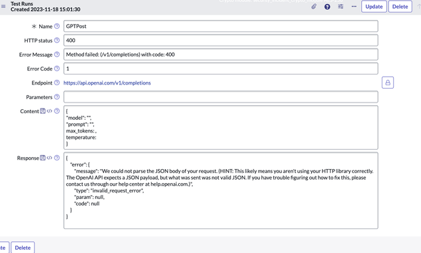Open the more options ellipsis menu
Screen dimensions: 421x253
(x=354, y=7)
